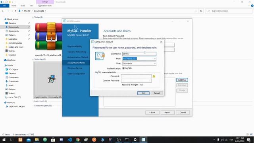Cancel the MySQL User Account dialog
Screen dimensions: 254x143
(x=157, y=93)
